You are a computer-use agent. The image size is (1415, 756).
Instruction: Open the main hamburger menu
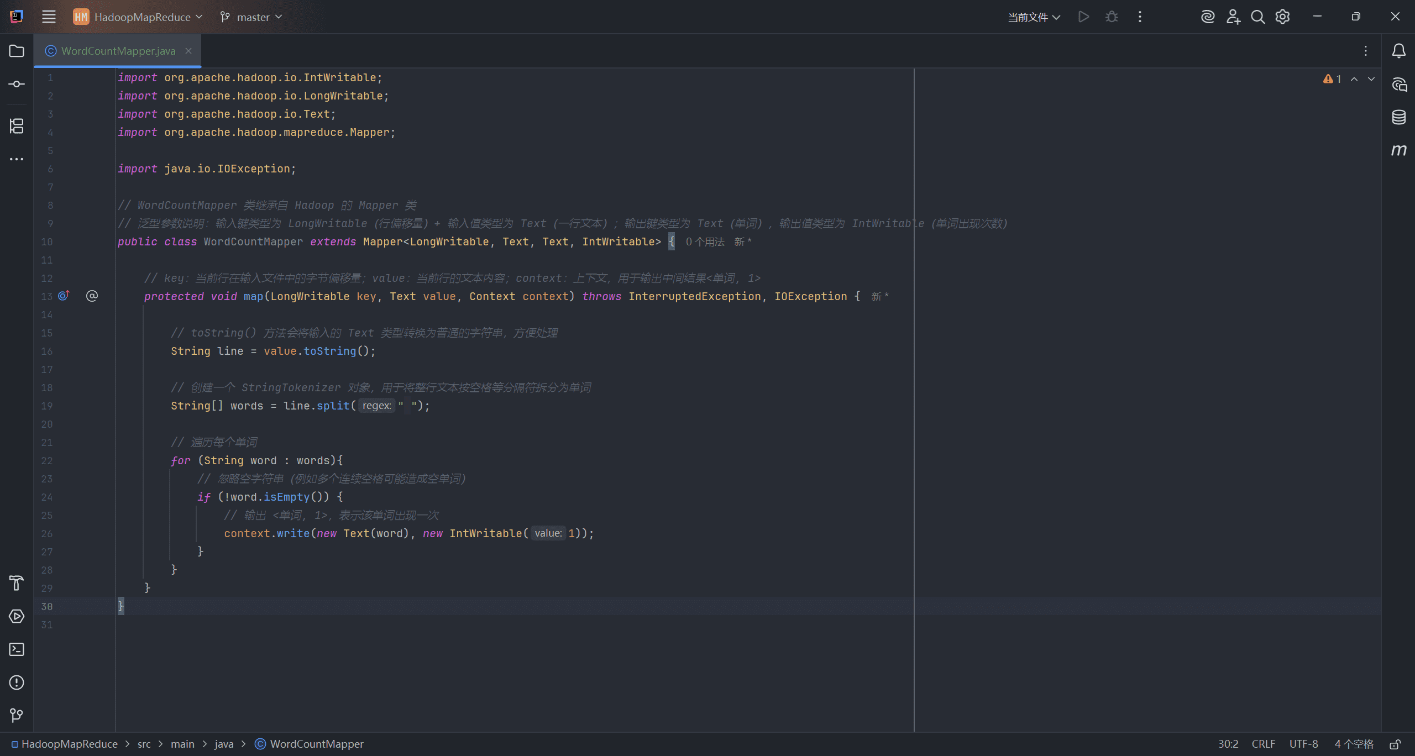pos(49,17)
